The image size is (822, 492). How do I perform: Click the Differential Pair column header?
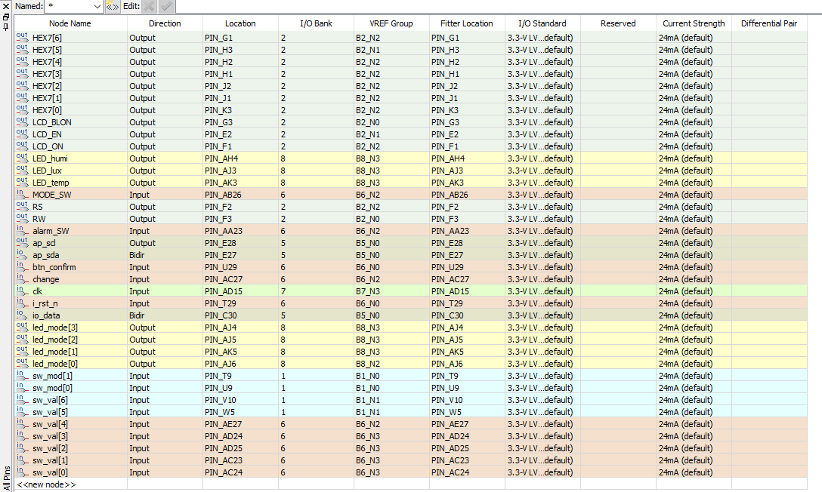coord(769,23)
